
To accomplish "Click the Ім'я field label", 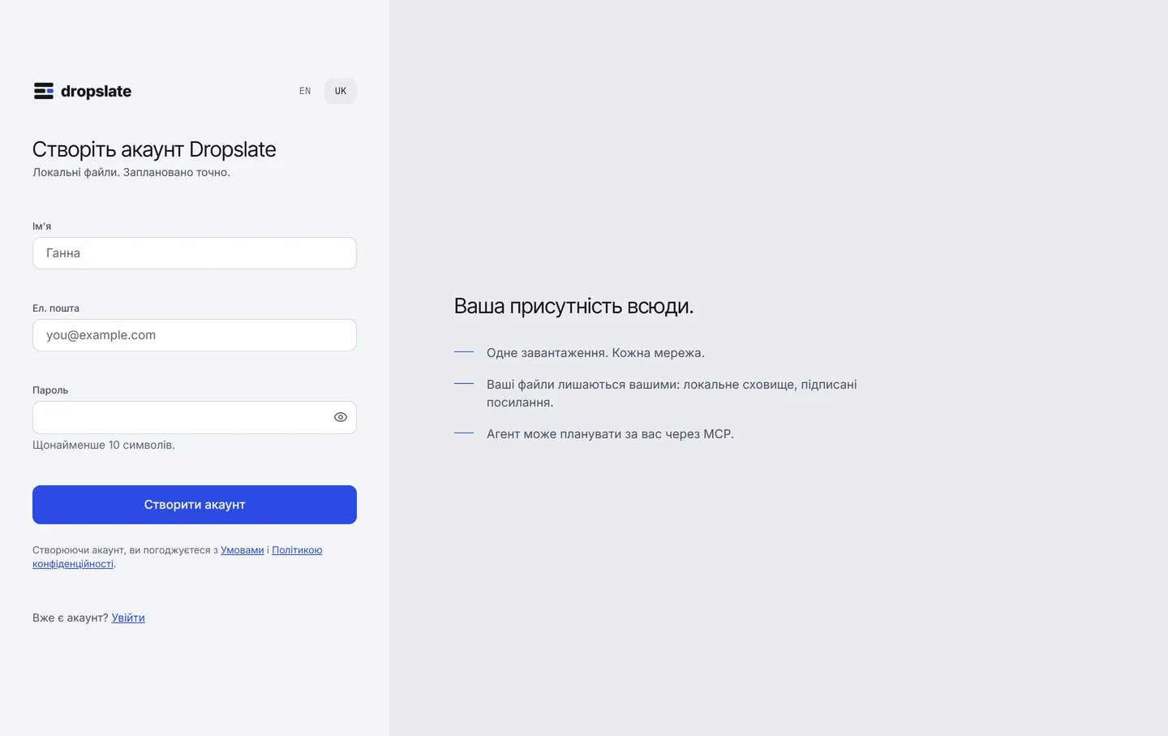I will 41,226.
